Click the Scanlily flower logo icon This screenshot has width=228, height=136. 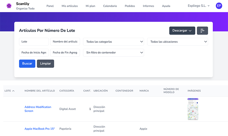[9, 6]
